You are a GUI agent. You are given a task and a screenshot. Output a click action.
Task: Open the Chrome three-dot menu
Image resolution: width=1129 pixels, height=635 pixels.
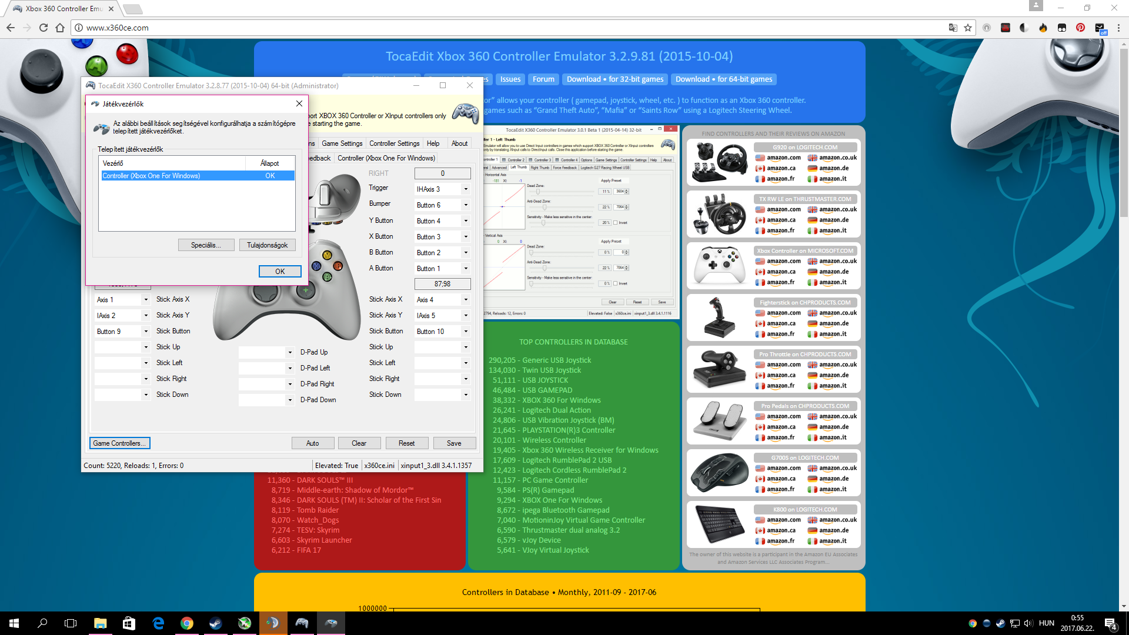click(1118, 28)
